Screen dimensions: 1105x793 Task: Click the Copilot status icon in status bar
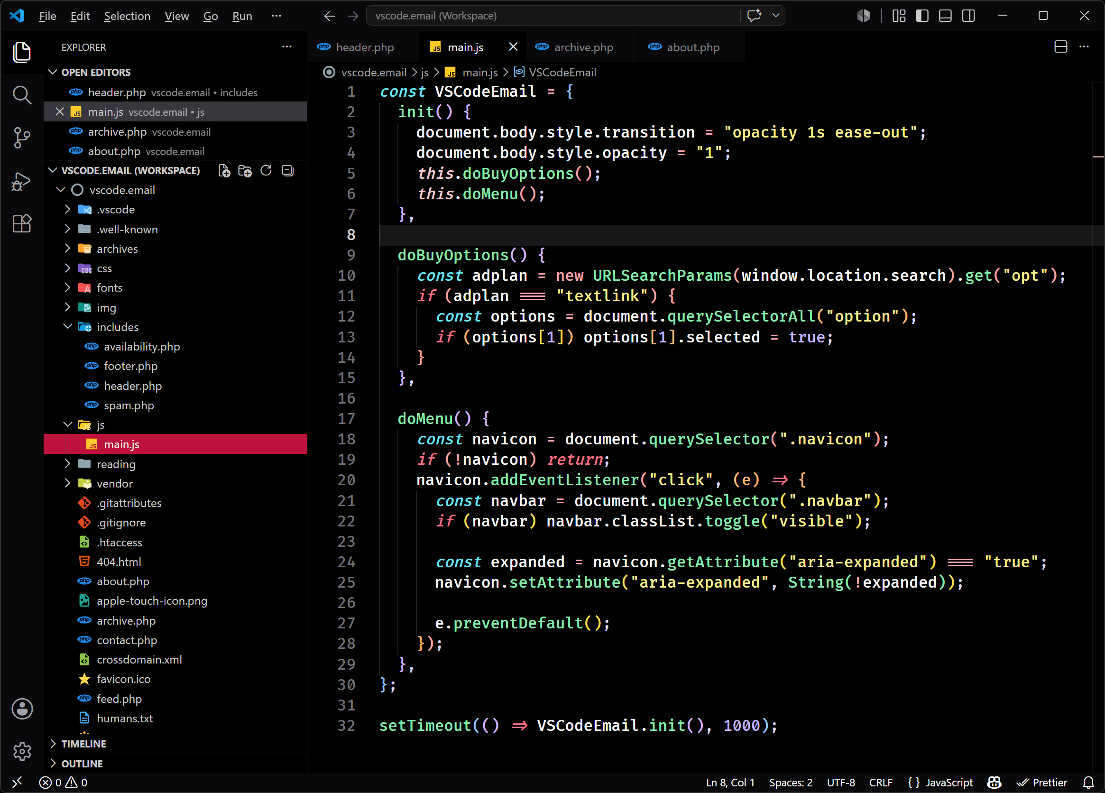[x=994, y=782]
